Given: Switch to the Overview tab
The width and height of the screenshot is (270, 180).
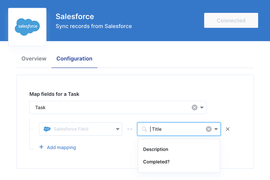Looking at the screenshot, I should (34, 59).
